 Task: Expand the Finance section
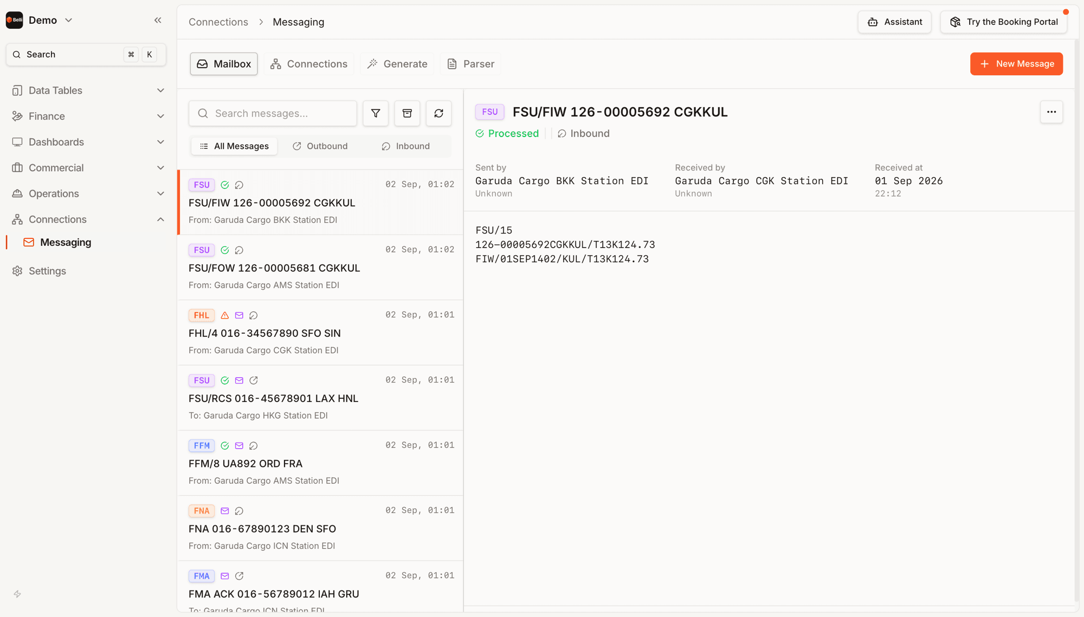tap(88, 116)
